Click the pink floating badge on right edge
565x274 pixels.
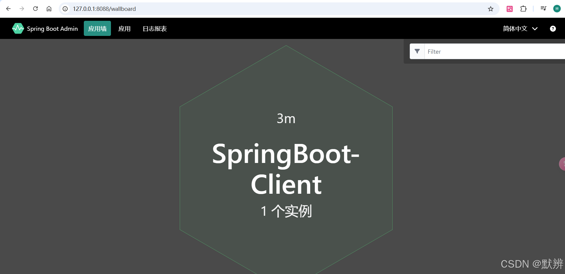[563, 164]
